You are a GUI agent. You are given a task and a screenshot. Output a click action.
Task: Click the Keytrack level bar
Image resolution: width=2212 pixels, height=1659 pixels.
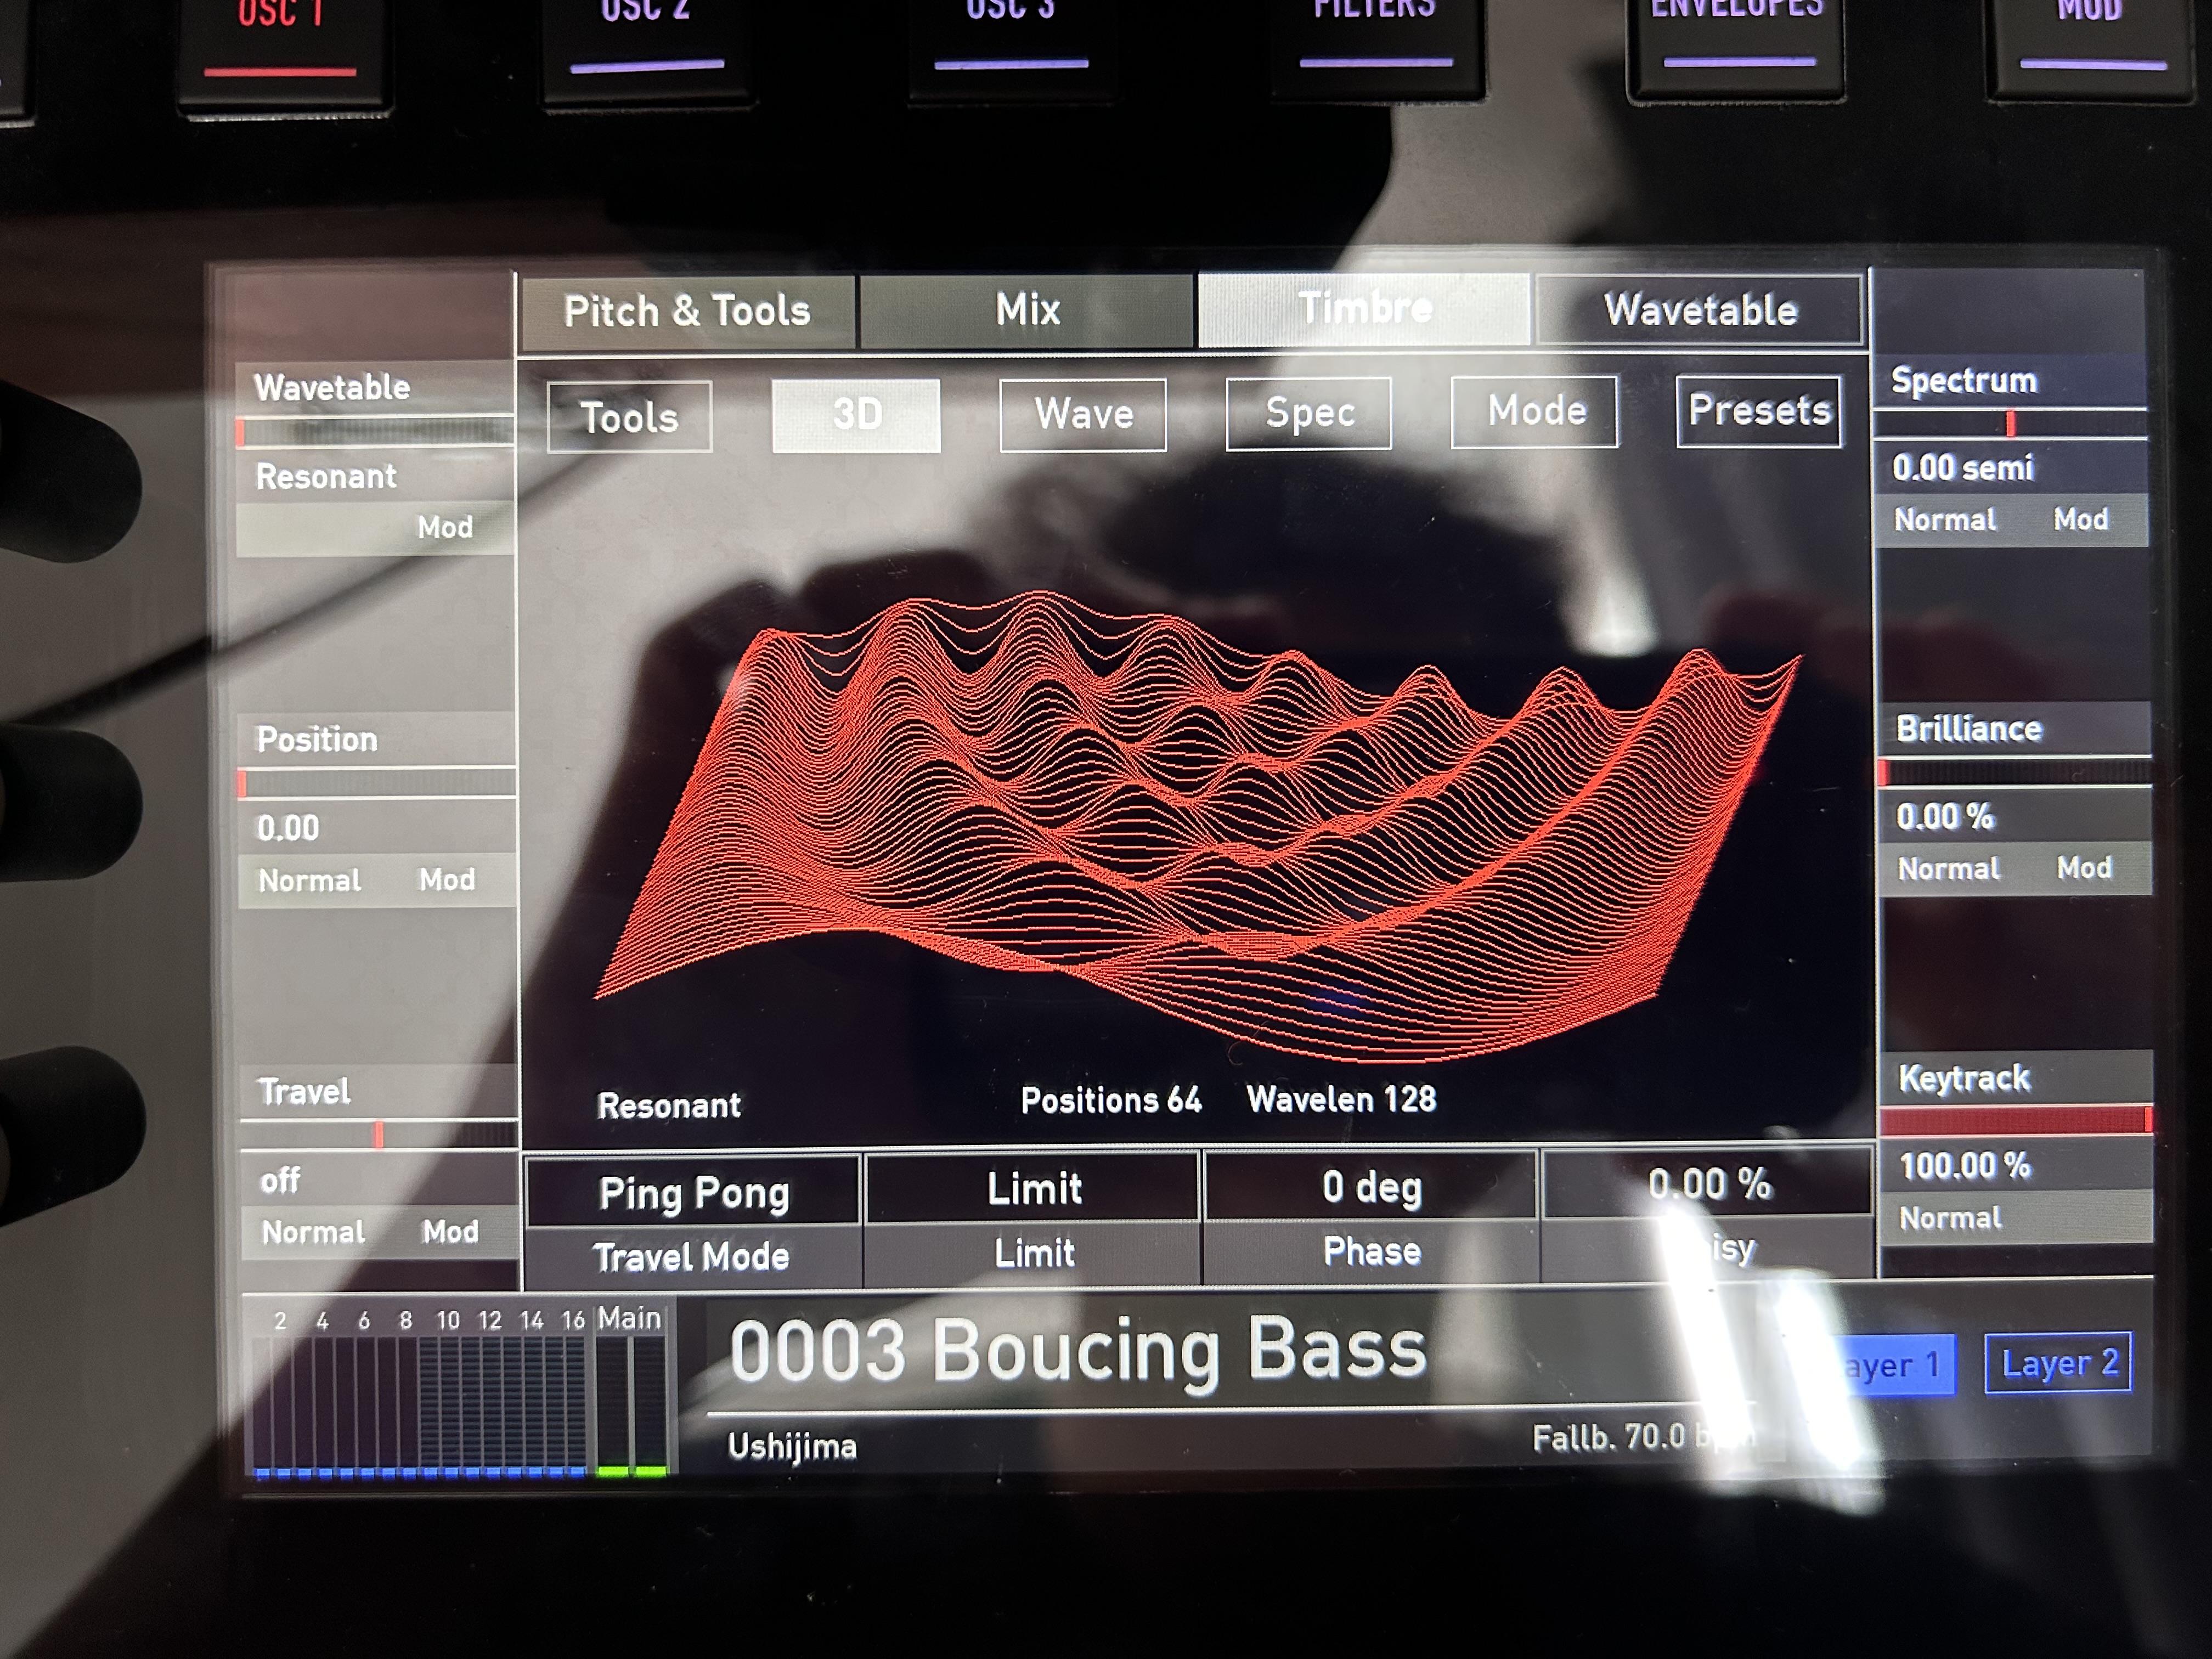2014,1121
